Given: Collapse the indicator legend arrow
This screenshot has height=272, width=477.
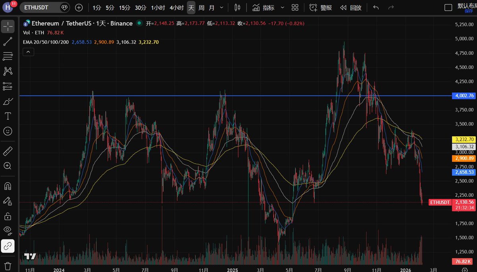Looking at the screenshot, I should click(28, 52).
